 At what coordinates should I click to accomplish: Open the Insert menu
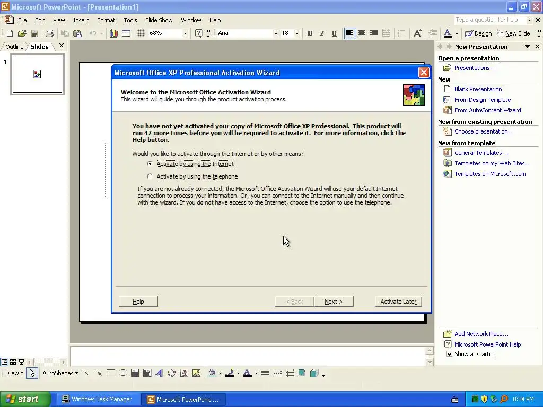[81, 20]
